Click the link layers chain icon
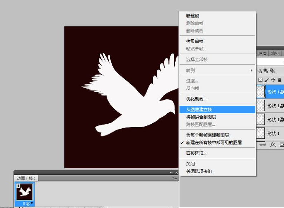The image size is (284, 208). (263, 144)
